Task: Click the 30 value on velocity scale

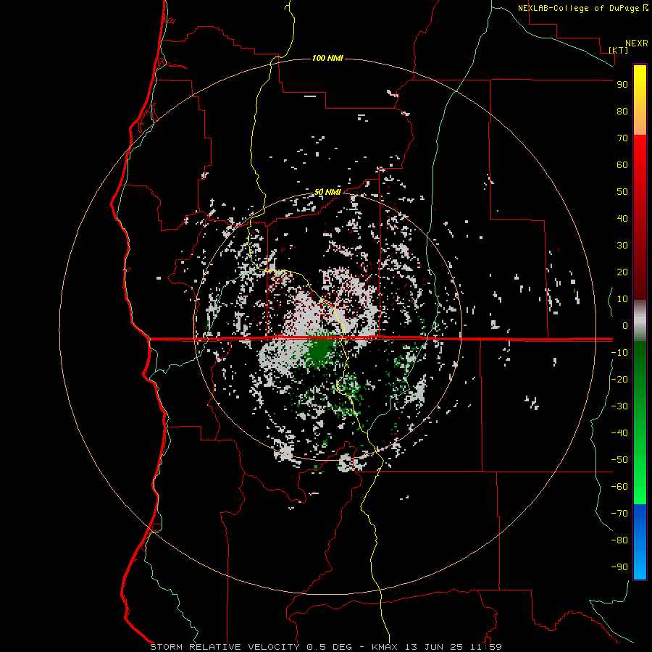Action: coord(622,246)
